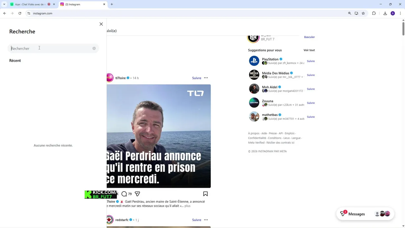Follow tl7loire with the Suivre link

tap(196, 78)
